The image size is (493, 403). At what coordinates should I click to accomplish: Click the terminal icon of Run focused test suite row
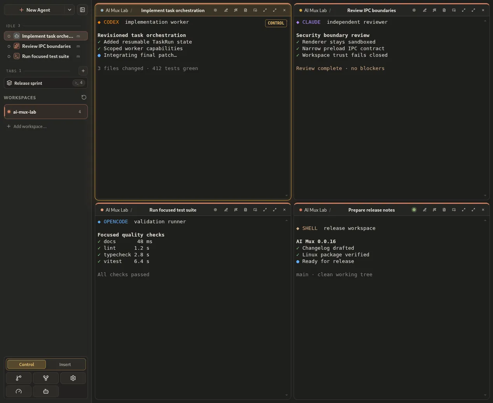(x=17, y=56)
